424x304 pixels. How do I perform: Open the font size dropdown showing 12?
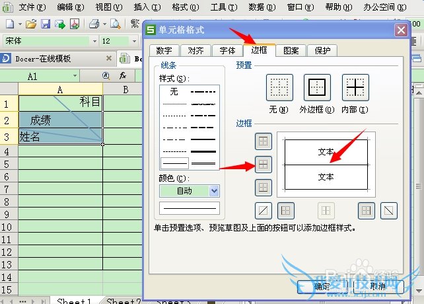134,41
